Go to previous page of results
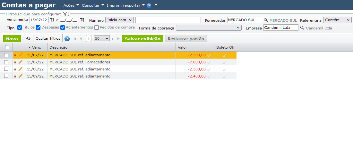The height and width of the screenshot is (162, 353). pos(81,39)
